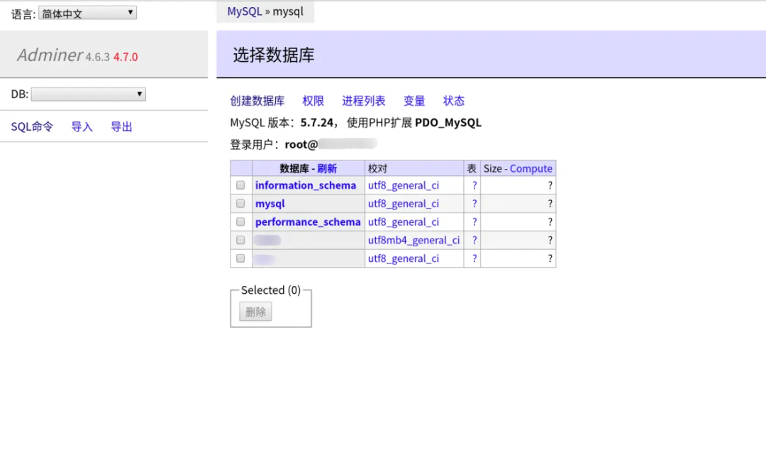The height and width of the screenshot is (455, 766).
Task: Click the 5.7.24 MySQL version text
Action: pos(316,123)
